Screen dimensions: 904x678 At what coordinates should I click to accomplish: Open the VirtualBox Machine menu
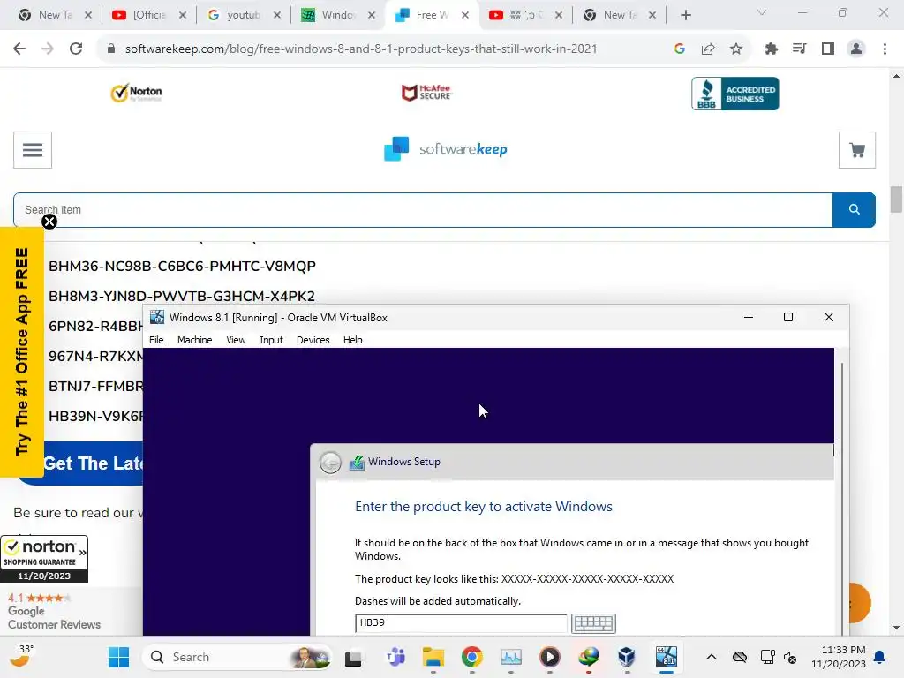pyautogui.click(x=195, y=340)
